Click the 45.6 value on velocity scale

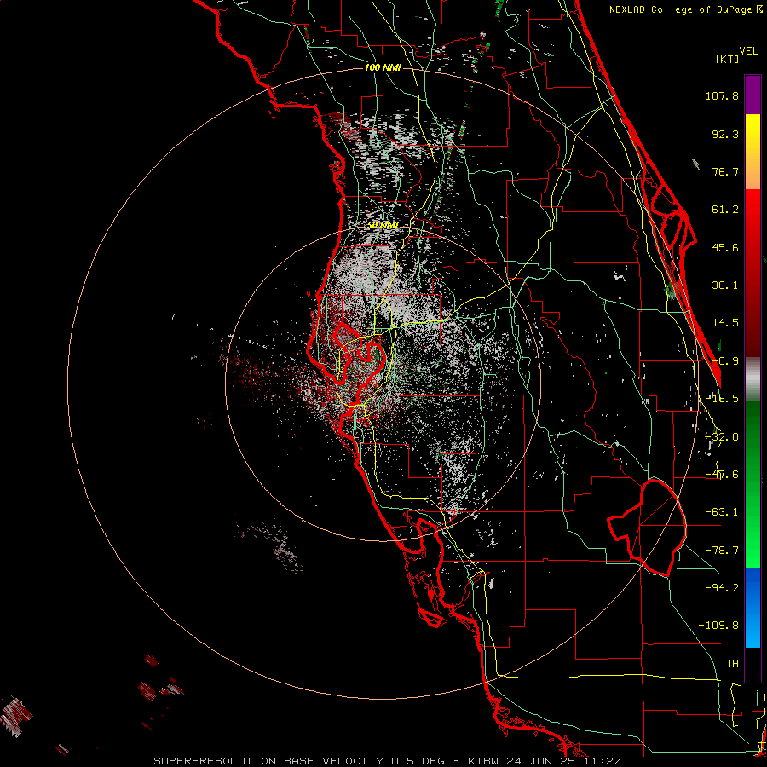point(725,247)
